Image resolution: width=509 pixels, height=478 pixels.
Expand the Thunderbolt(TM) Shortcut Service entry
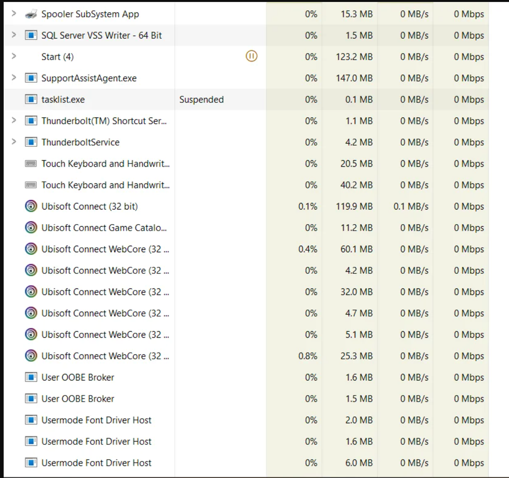(14, 121)
